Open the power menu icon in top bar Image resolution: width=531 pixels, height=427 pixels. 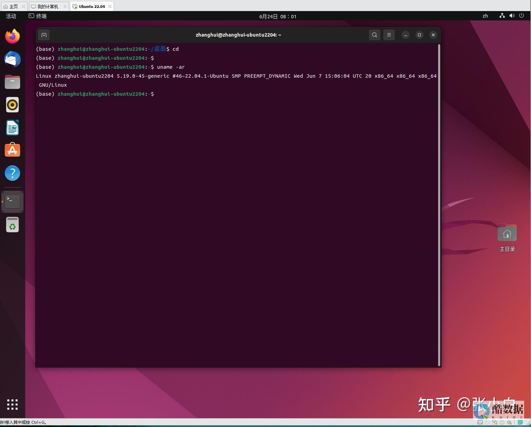522,16
